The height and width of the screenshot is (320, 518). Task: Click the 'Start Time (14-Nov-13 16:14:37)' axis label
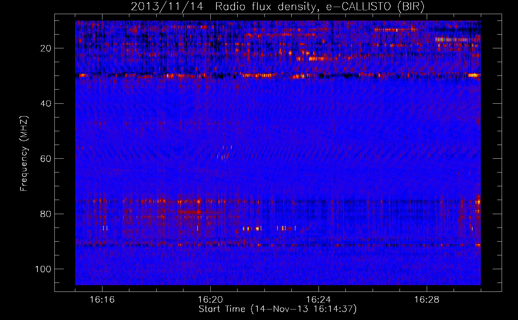(278, 309)
